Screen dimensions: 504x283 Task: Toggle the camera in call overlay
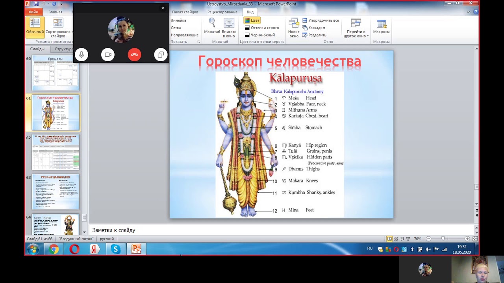coord(108,55)
